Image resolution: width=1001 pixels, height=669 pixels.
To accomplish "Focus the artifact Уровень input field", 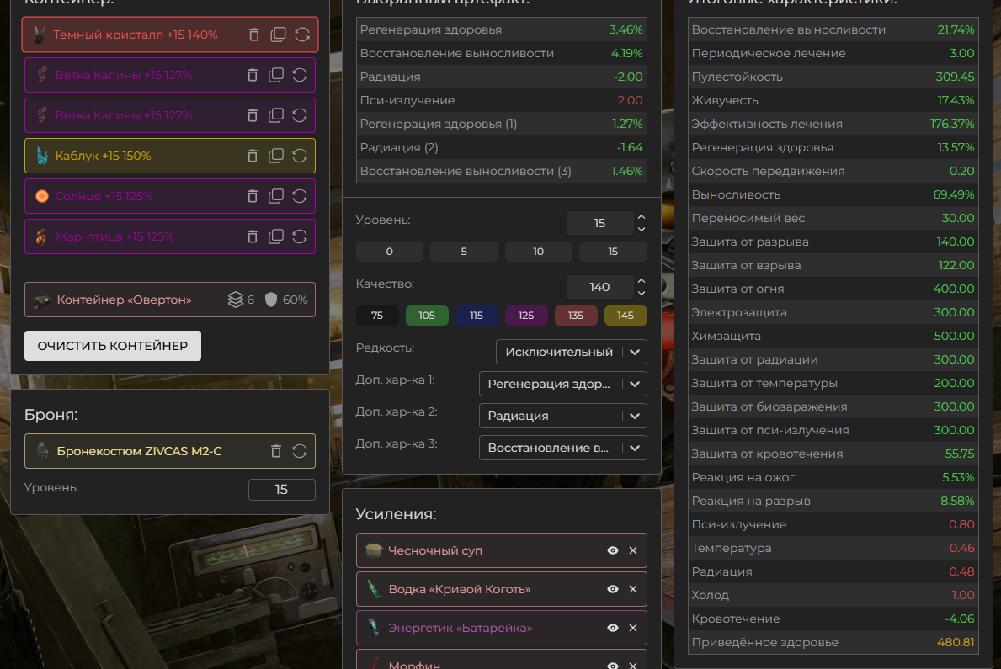I will [599, 223].
